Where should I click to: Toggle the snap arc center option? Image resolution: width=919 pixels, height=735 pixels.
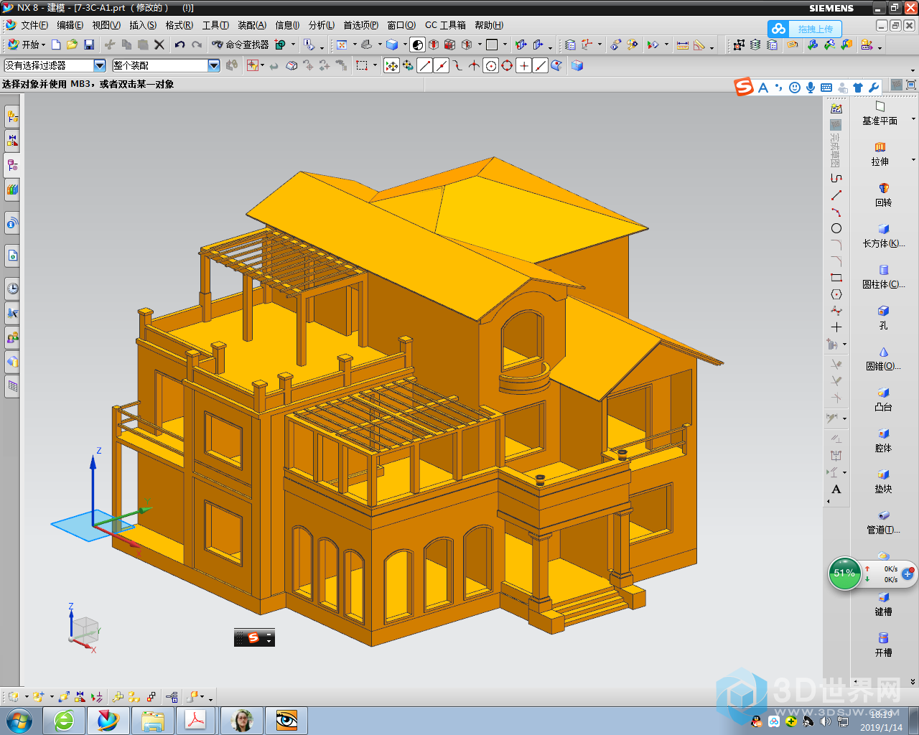click(x=490, y=65)
